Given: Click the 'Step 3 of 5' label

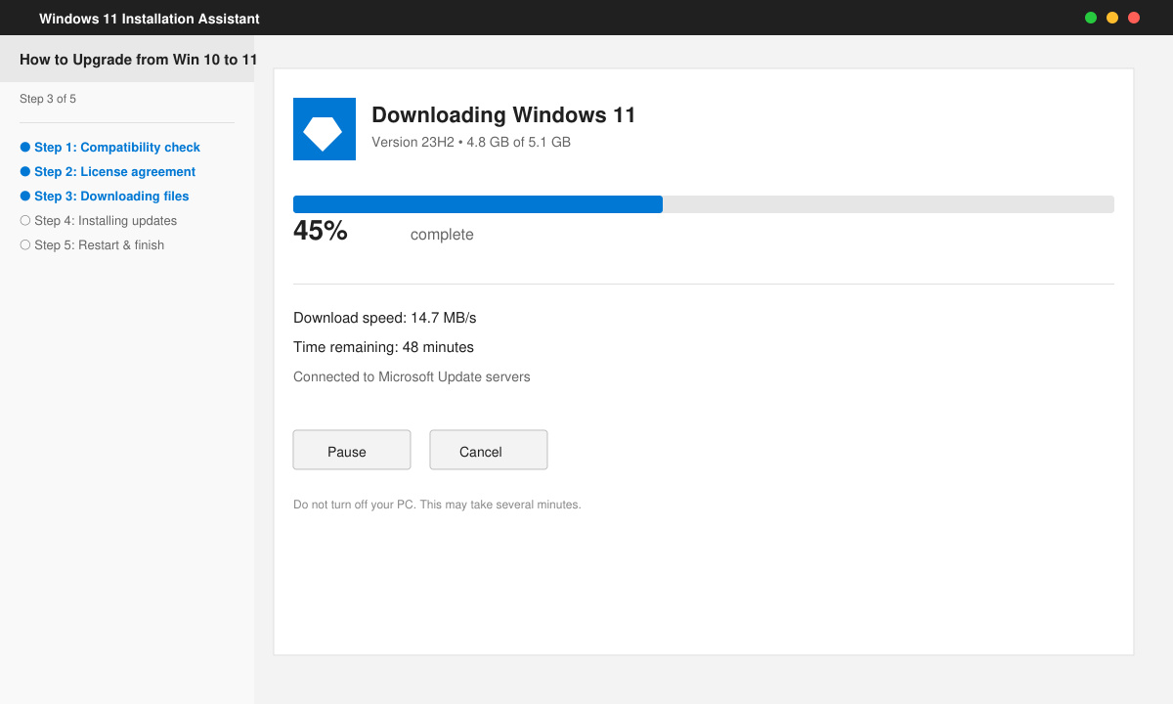Looking at the screenshot, I should click(48, 99).
